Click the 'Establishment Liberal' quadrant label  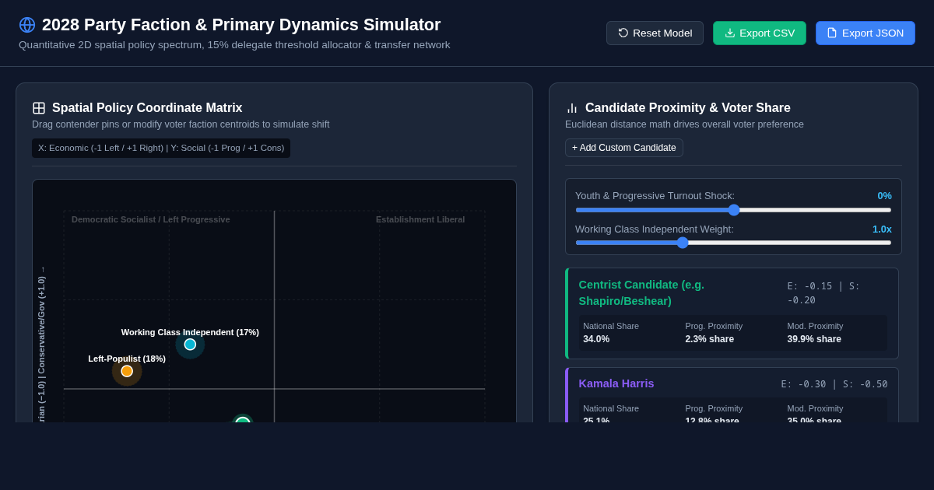point(420,219)
